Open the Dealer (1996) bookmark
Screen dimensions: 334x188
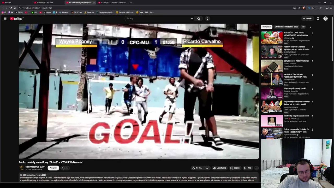[145, 12]
